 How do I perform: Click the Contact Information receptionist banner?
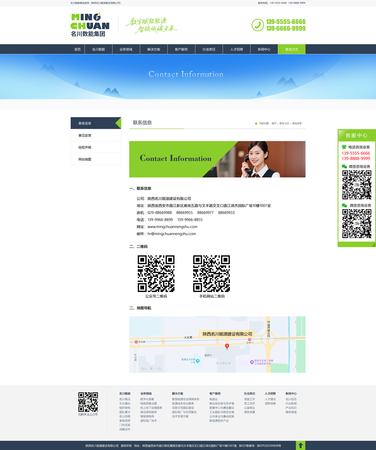(217, 159)
